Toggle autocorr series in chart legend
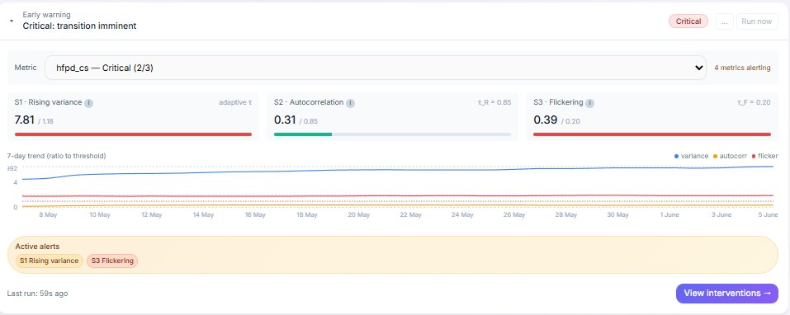 point(730,156)
